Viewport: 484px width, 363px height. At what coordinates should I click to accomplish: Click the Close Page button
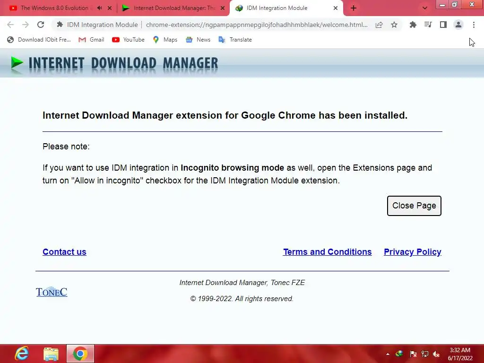click(x=414, y=206)
